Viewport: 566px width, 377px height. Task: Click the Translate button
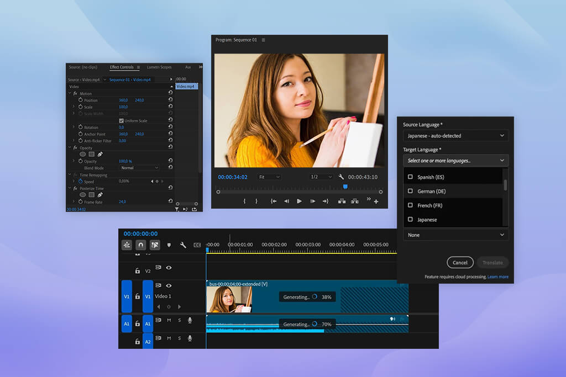492,262
